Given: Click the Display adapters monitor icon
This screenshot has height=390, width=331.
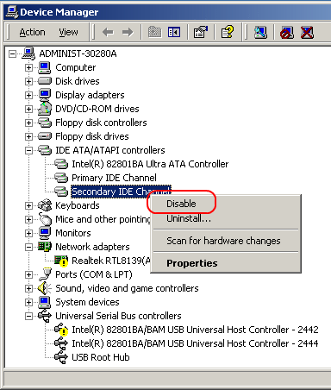Looking at the screenshot, I should (45, 95).
